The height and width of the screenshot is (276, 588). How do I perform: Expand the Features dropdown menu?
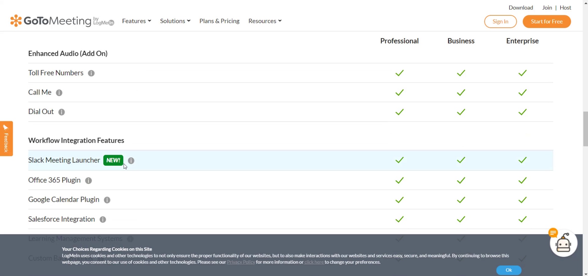(136, 21)
